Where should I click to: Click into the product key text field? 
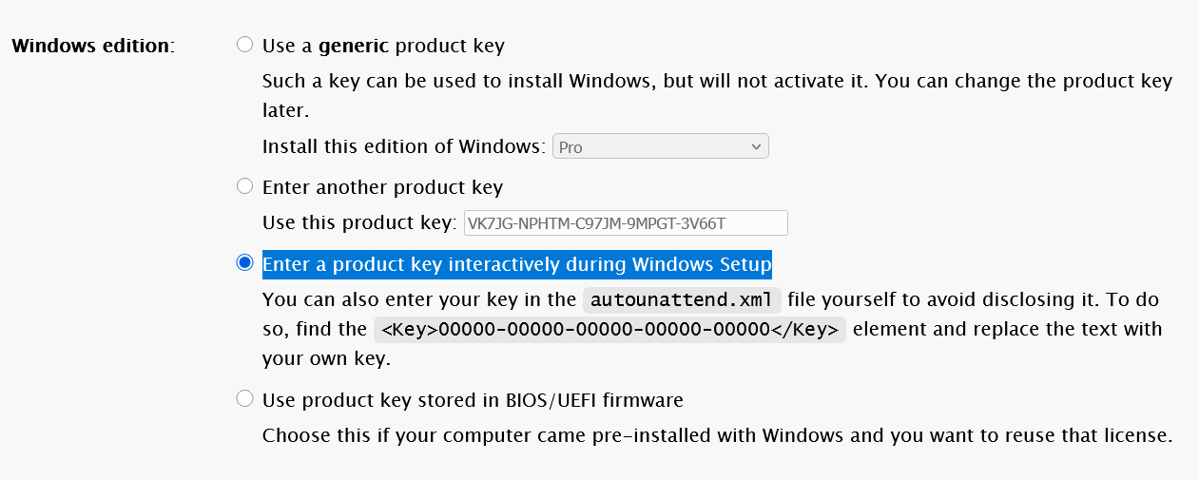626,223
